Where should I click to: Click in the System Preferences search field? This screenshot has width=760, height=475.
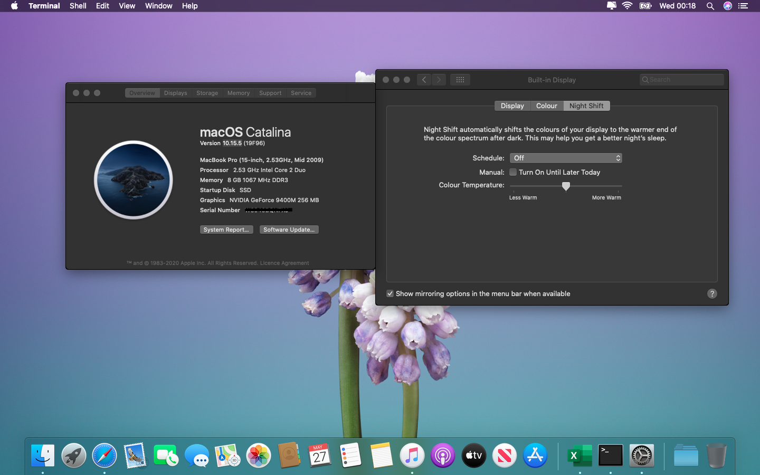click(x=682, y=80)
